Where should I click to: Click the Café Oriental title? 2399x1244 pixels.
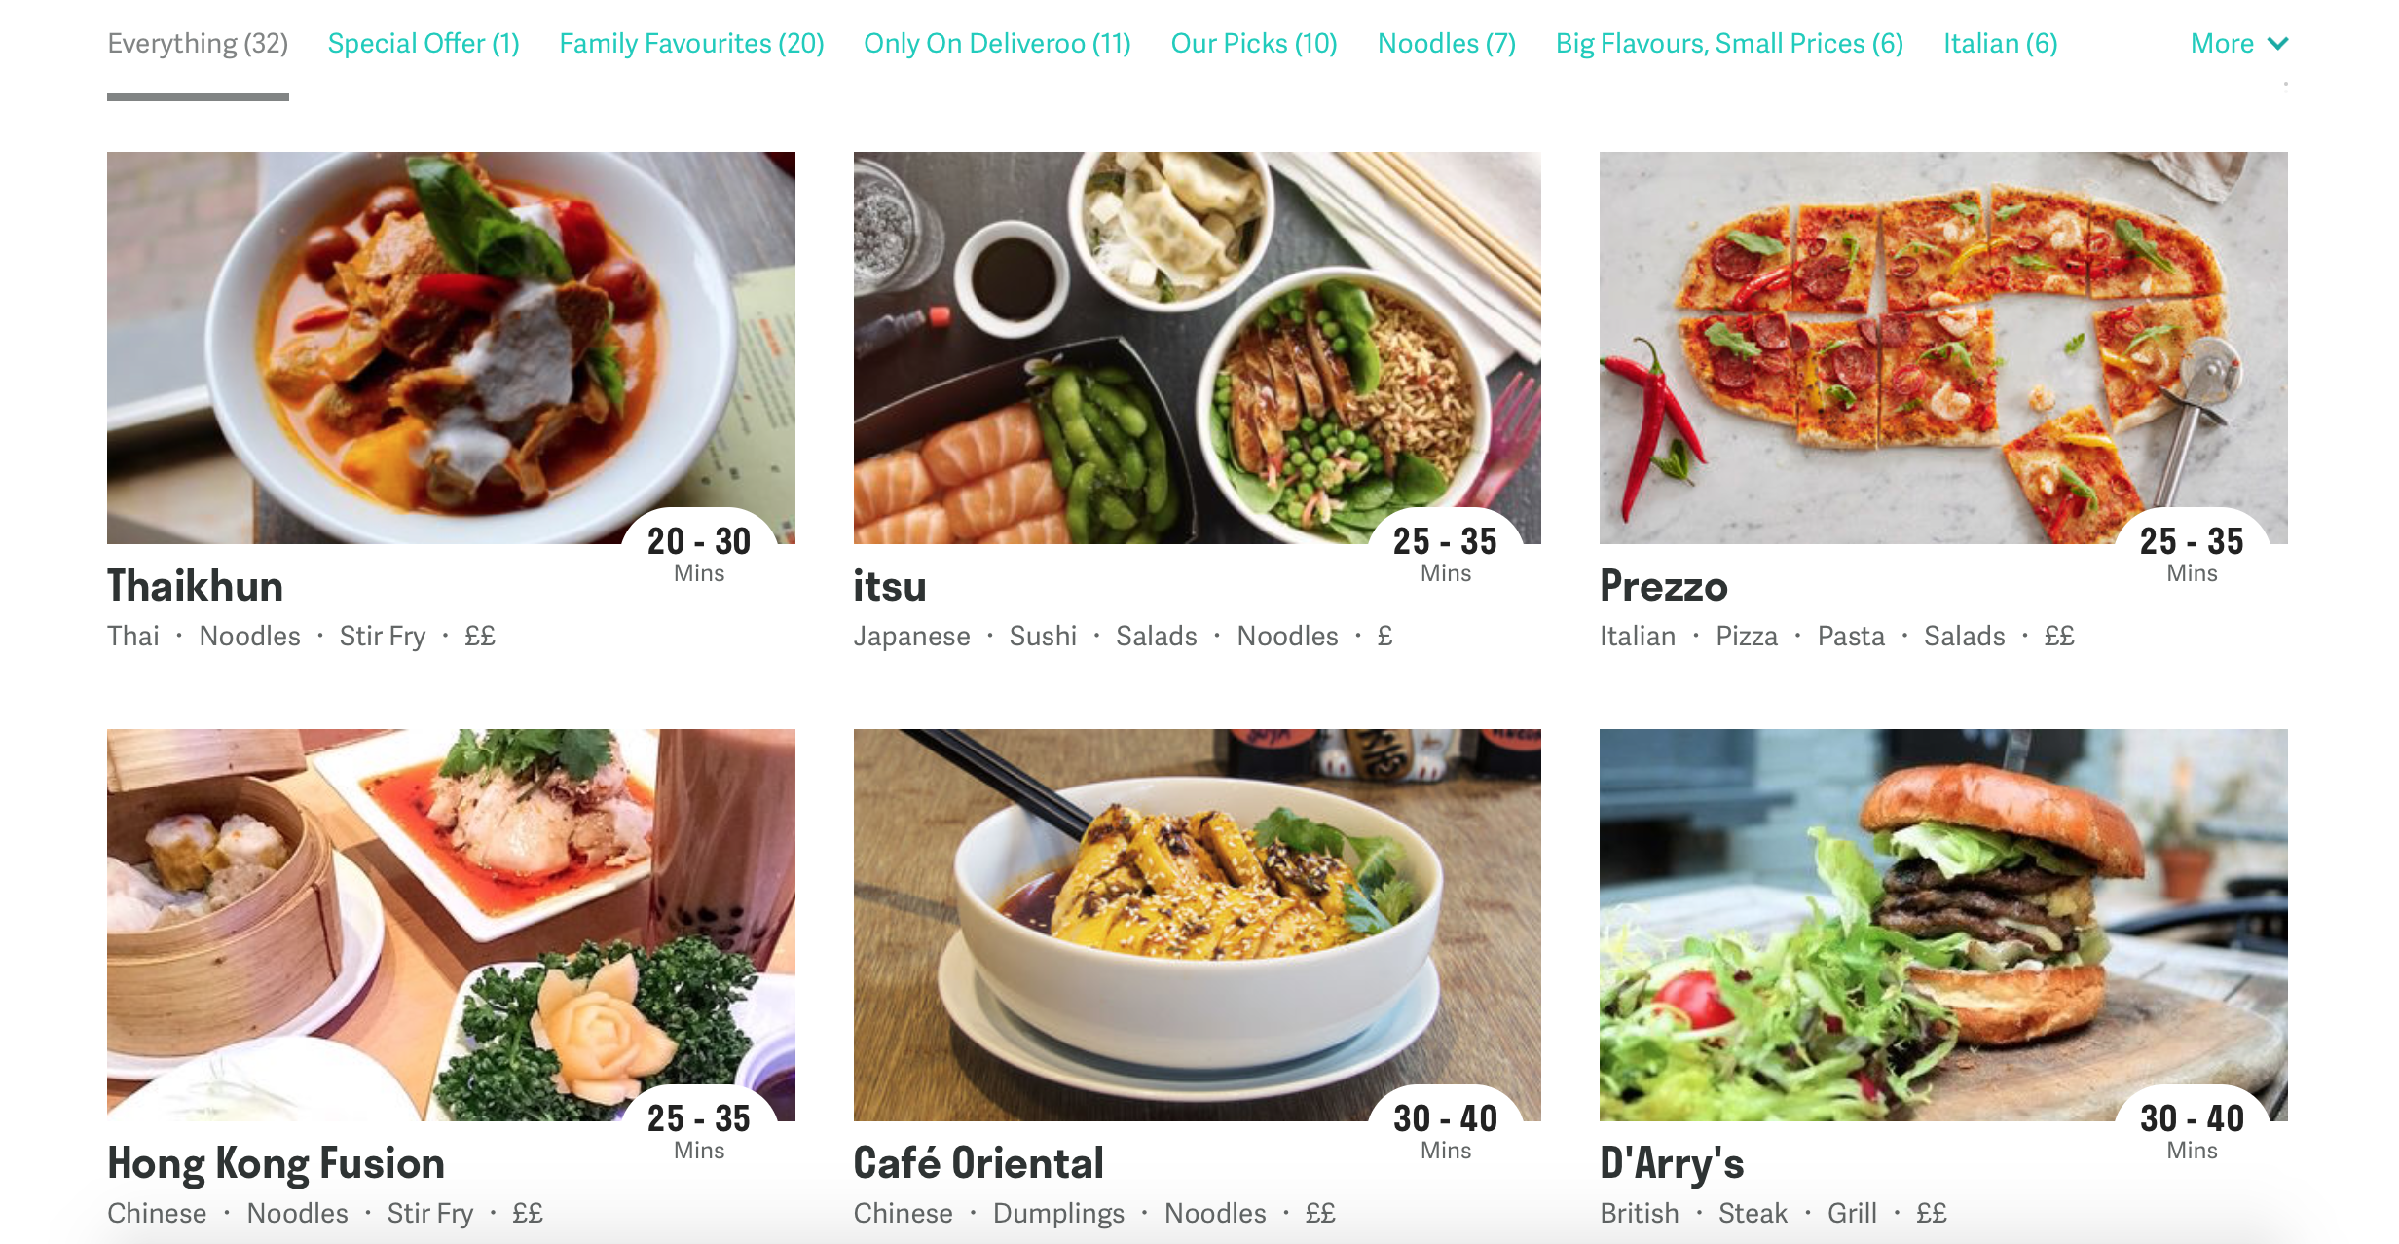click(978, 1163)
